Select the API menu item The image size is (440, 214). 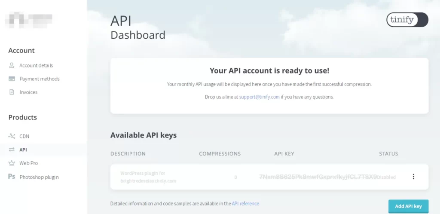(x=23, y=150)
